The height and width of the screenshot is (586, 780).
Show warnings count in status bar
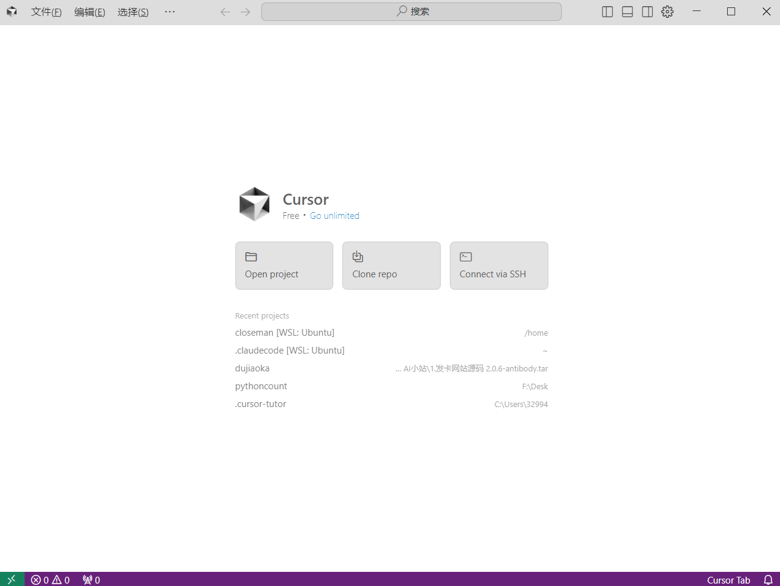[x=61, y=580]
